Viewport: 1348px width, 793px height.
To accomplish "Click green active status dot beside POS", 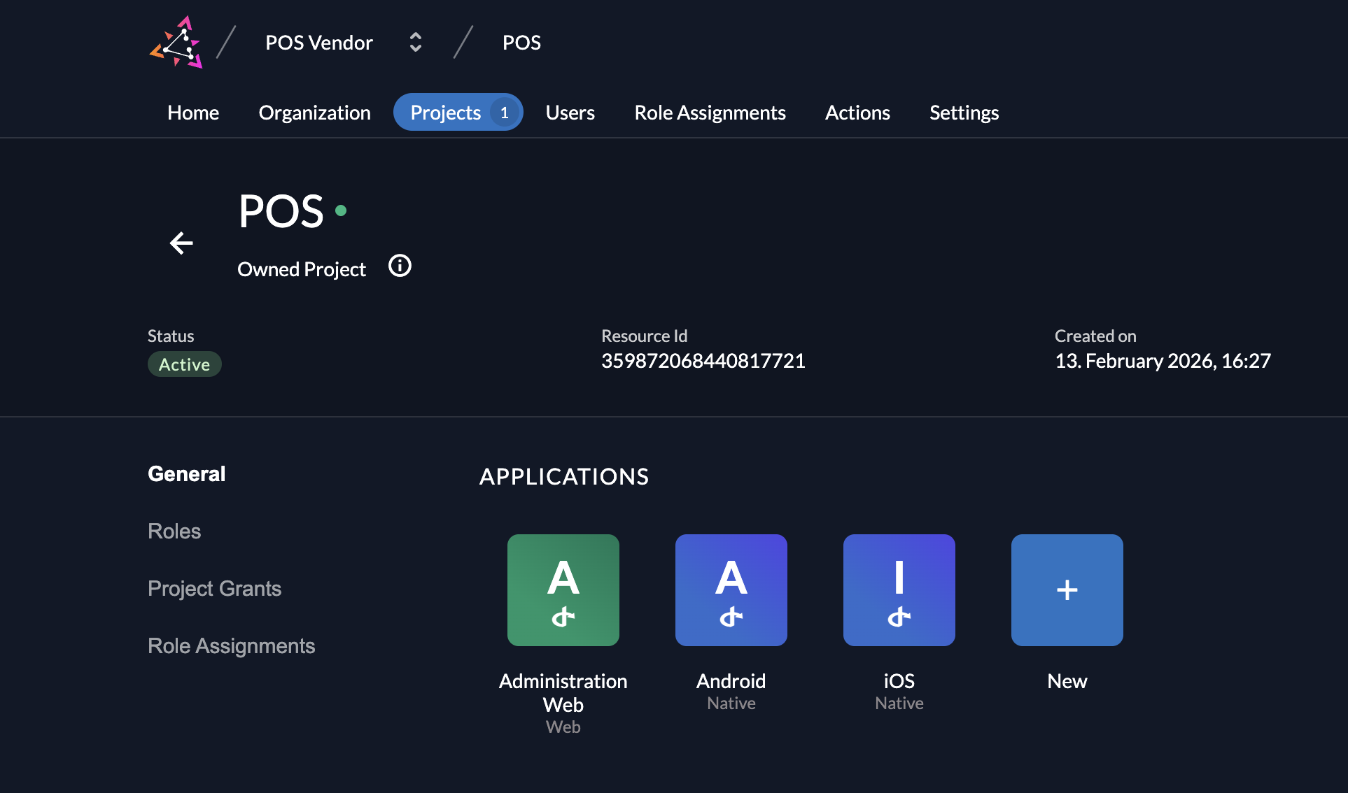I will 341,210.
